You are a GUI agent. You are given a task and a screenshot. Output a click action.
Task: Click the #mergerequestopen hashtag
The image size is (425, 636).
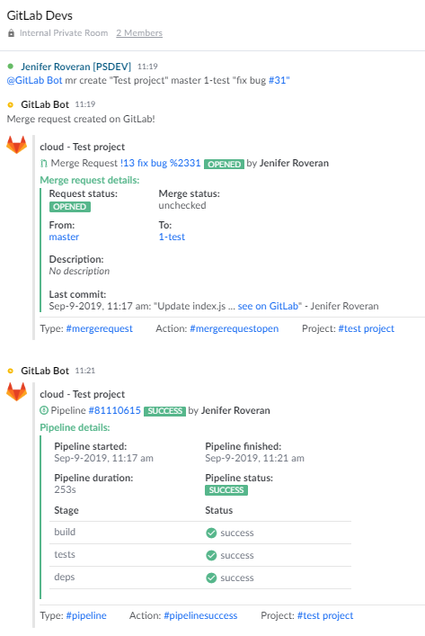(235, 328)
